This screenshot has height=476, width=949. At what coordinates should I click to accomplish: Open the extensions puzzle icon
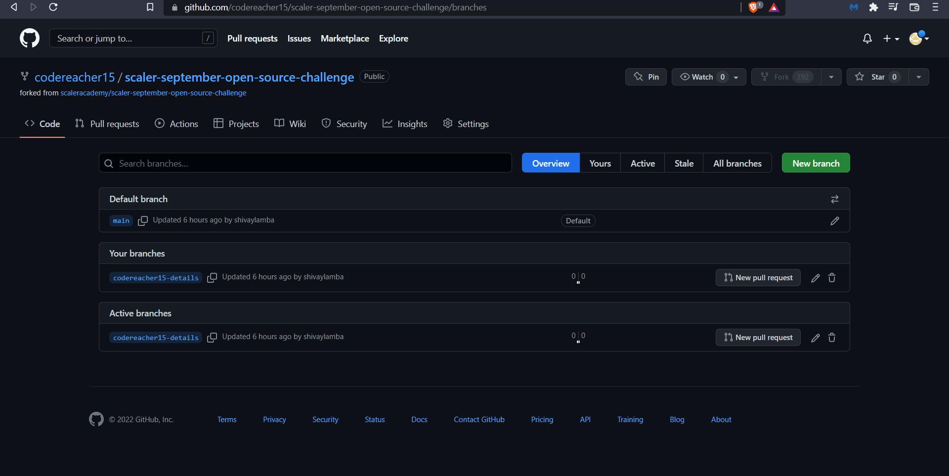pyautogui.click(x=873, y=7)
